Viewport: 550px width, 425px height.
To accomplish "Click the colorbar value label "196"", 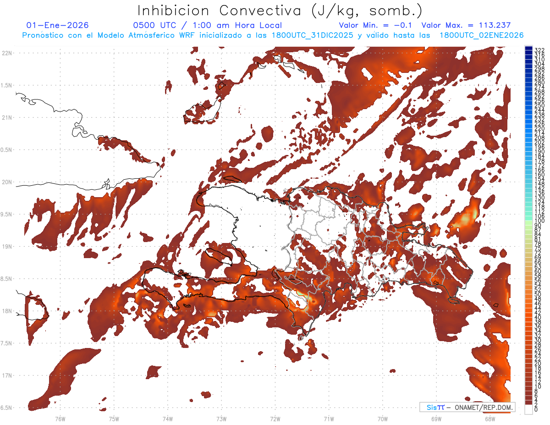I will click(x=539, y=147).
